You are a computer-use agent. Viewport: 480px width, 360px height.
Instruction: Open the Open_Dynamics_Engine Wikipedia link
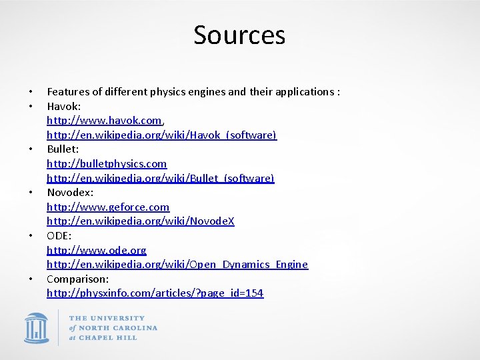(x=177, y=265)
